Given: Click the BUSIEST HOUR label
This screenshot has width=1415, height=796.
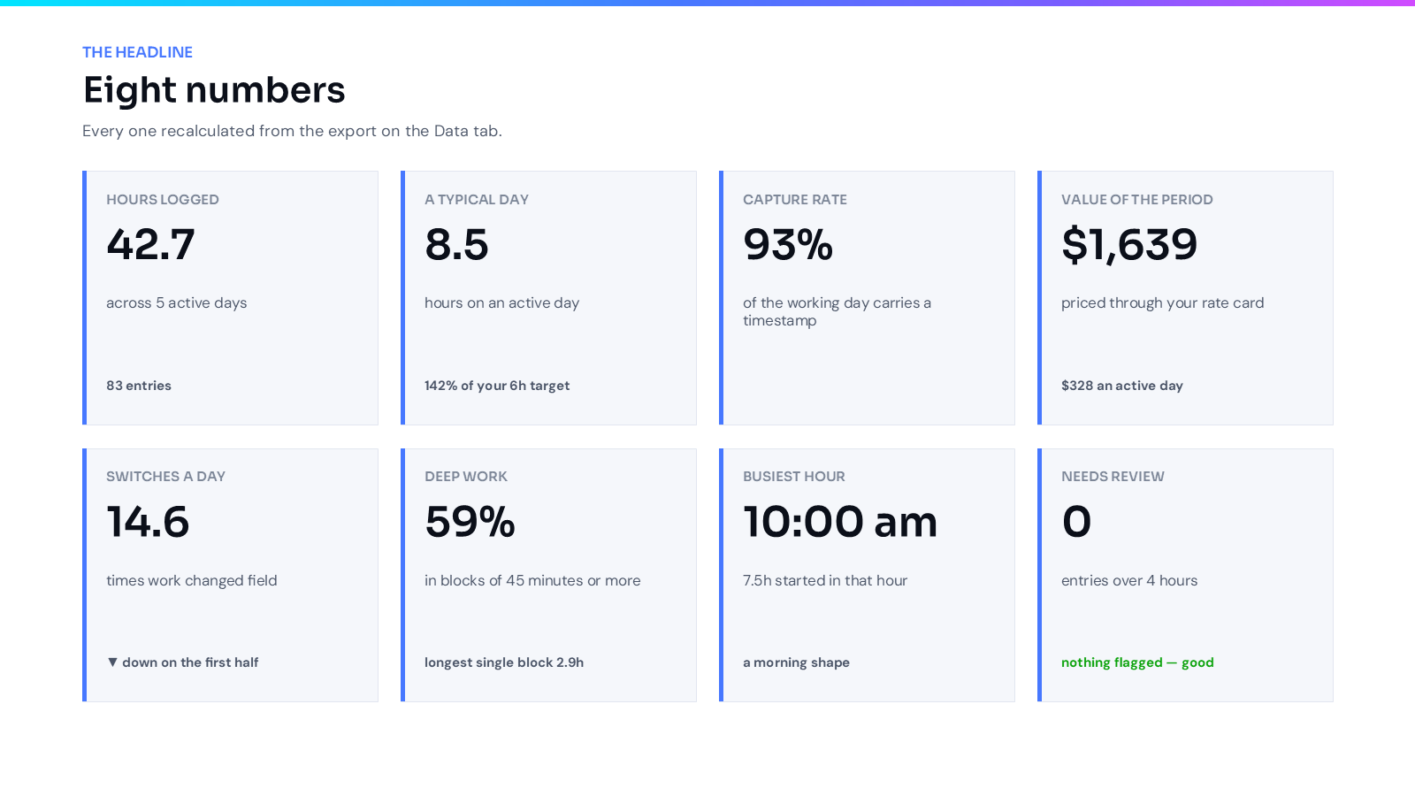Looking at the screenshot, I should [794, 477].
